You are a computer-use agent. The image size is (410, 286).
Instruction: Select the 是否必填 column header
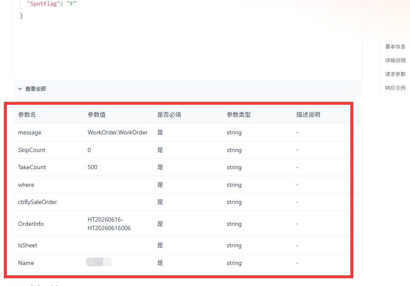(x=169, y=115)
